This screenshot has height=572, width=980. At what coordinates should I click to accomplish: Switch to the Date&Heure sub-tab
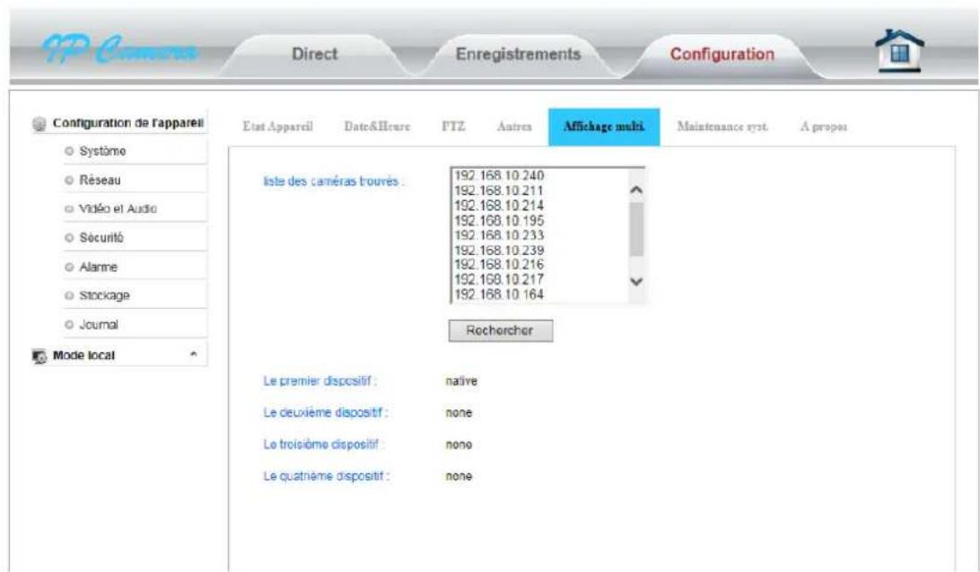pos(377,127)
